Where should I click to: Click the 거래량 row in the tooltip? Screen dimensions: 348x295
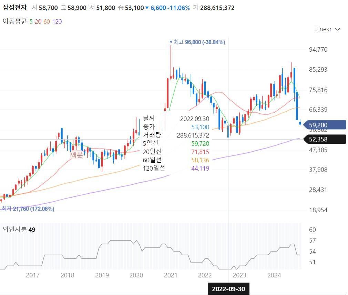pos(152,135)
